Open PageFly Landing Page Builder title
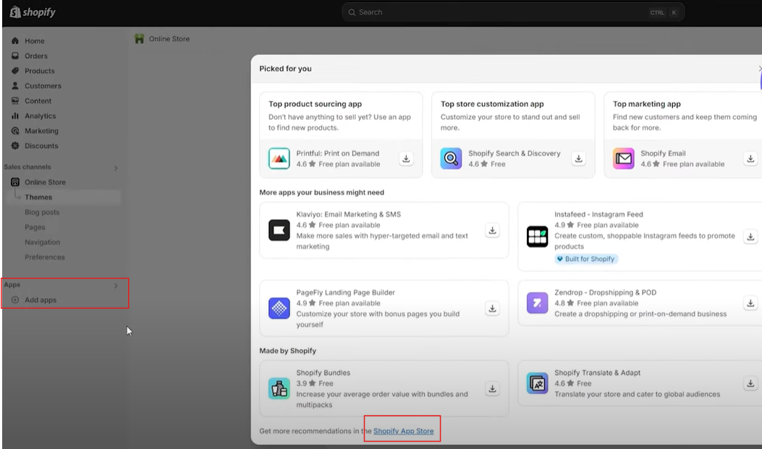 tap(345, 293)
